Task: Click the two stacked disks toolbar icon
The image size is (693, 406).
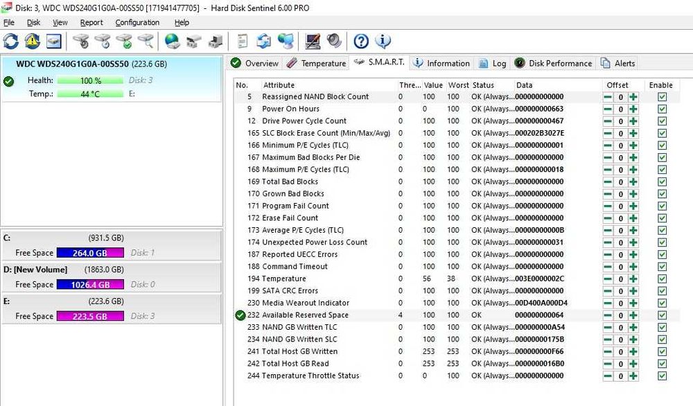Action: point(193,42)
